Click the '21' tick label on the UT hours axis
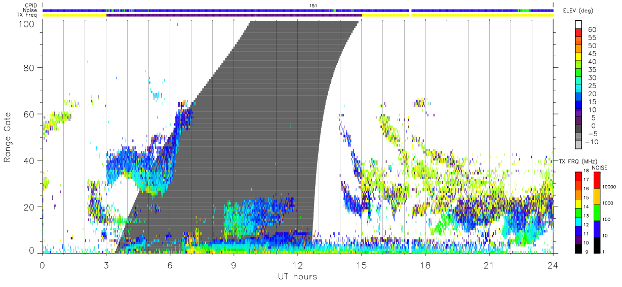This screenshot has height=287, width=622. [x=489, y=266]
